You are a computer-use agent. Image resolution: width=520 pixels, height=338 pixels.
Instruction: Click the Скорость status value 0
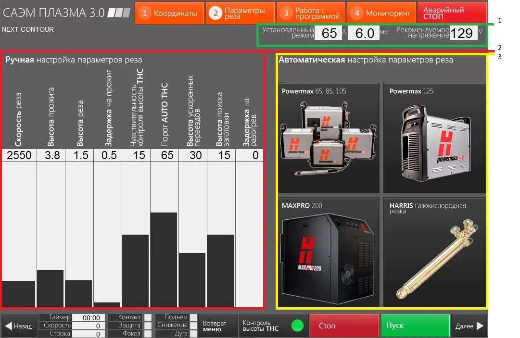89,325
